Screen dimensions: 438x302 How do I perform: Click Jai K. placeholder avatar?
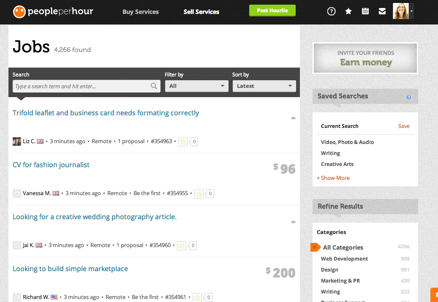point(17,245)
